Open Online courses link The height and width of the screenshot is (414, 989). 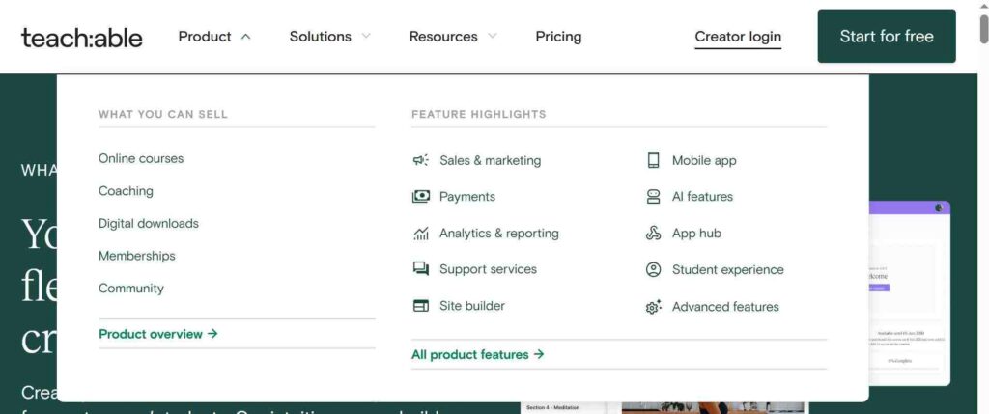tap(141, 159)
